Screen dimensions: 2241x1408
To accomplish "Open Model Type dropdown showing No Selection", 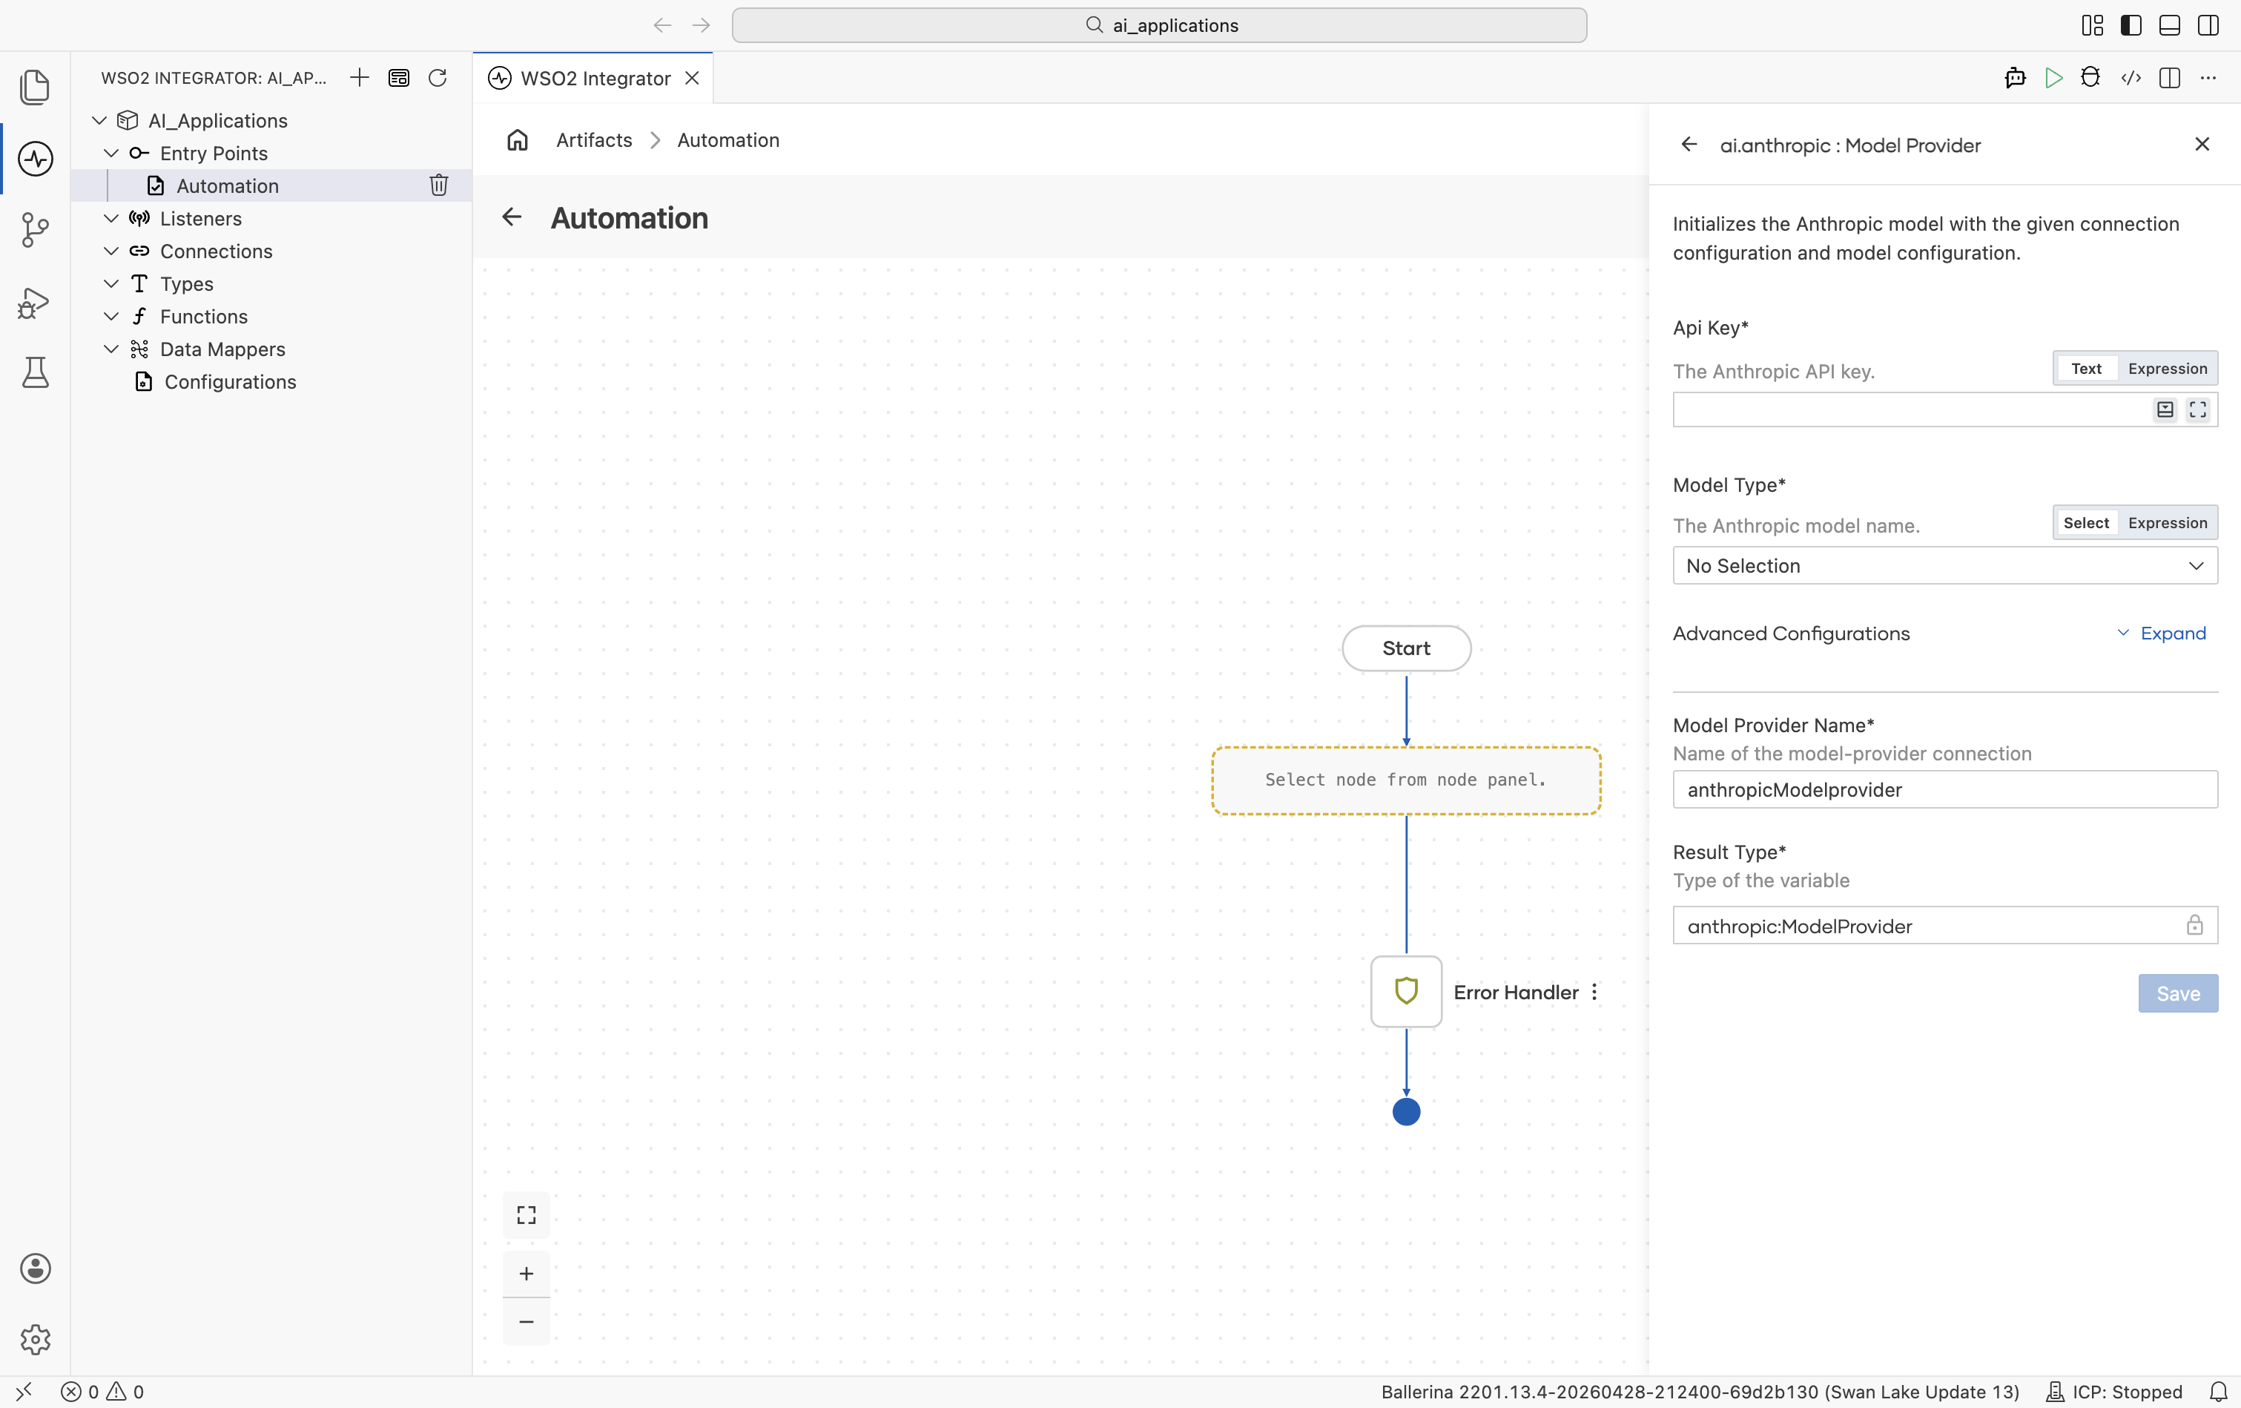I will pyautogui.click(x=1945, y=565).
